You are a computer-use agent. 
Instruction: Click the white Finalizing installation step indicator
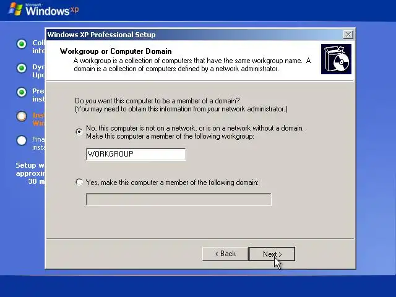(x=22, y=140)
